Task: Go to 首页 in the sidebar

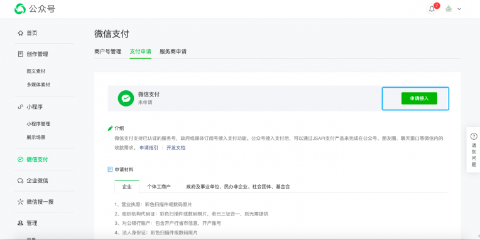Action: [x=32, y=33]
